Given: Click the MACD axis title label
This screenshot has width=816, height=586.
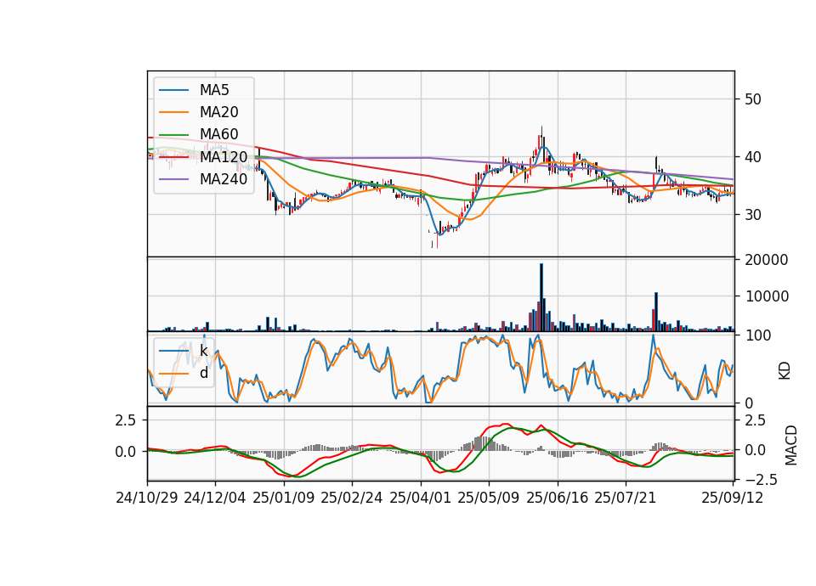Looking at the screenshot, I should (791, 445).
